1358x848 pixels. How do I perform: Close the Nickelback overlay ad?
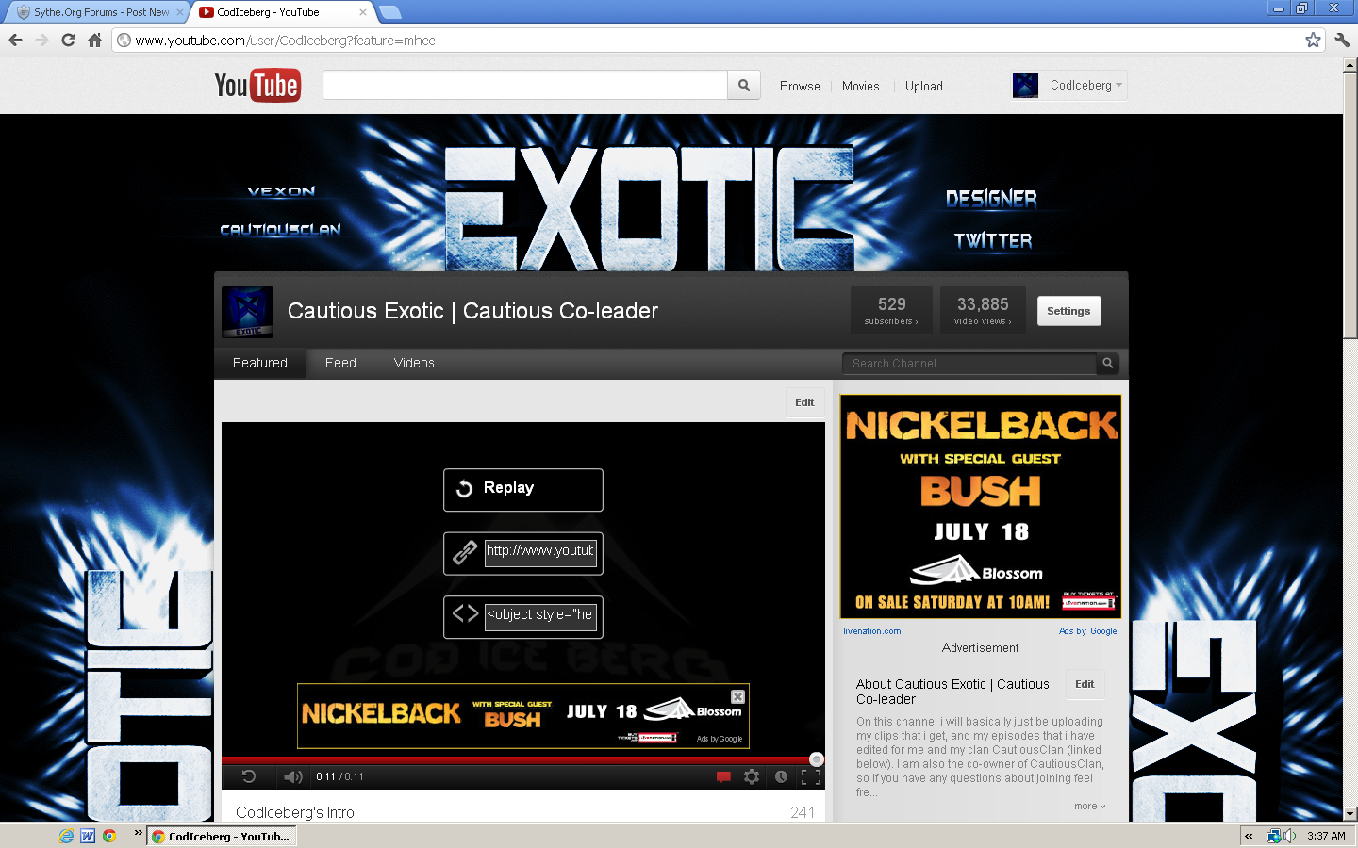coord(737,696)
